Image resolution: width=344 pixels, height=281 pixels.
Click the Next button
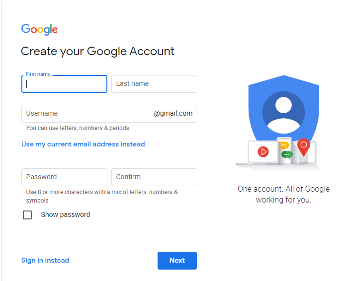tap(177, 260)
